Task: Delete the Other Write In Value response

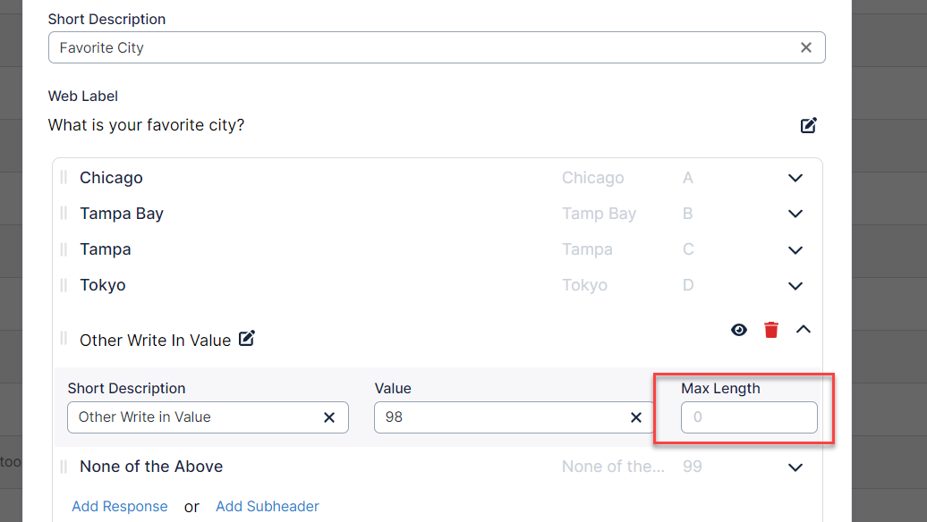Action: [770, 330]
